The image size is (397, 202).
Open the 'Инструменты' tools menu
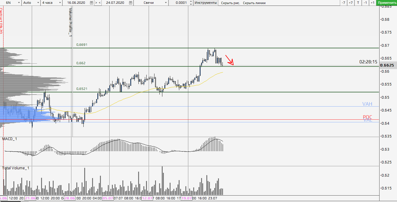coord(206,3)
